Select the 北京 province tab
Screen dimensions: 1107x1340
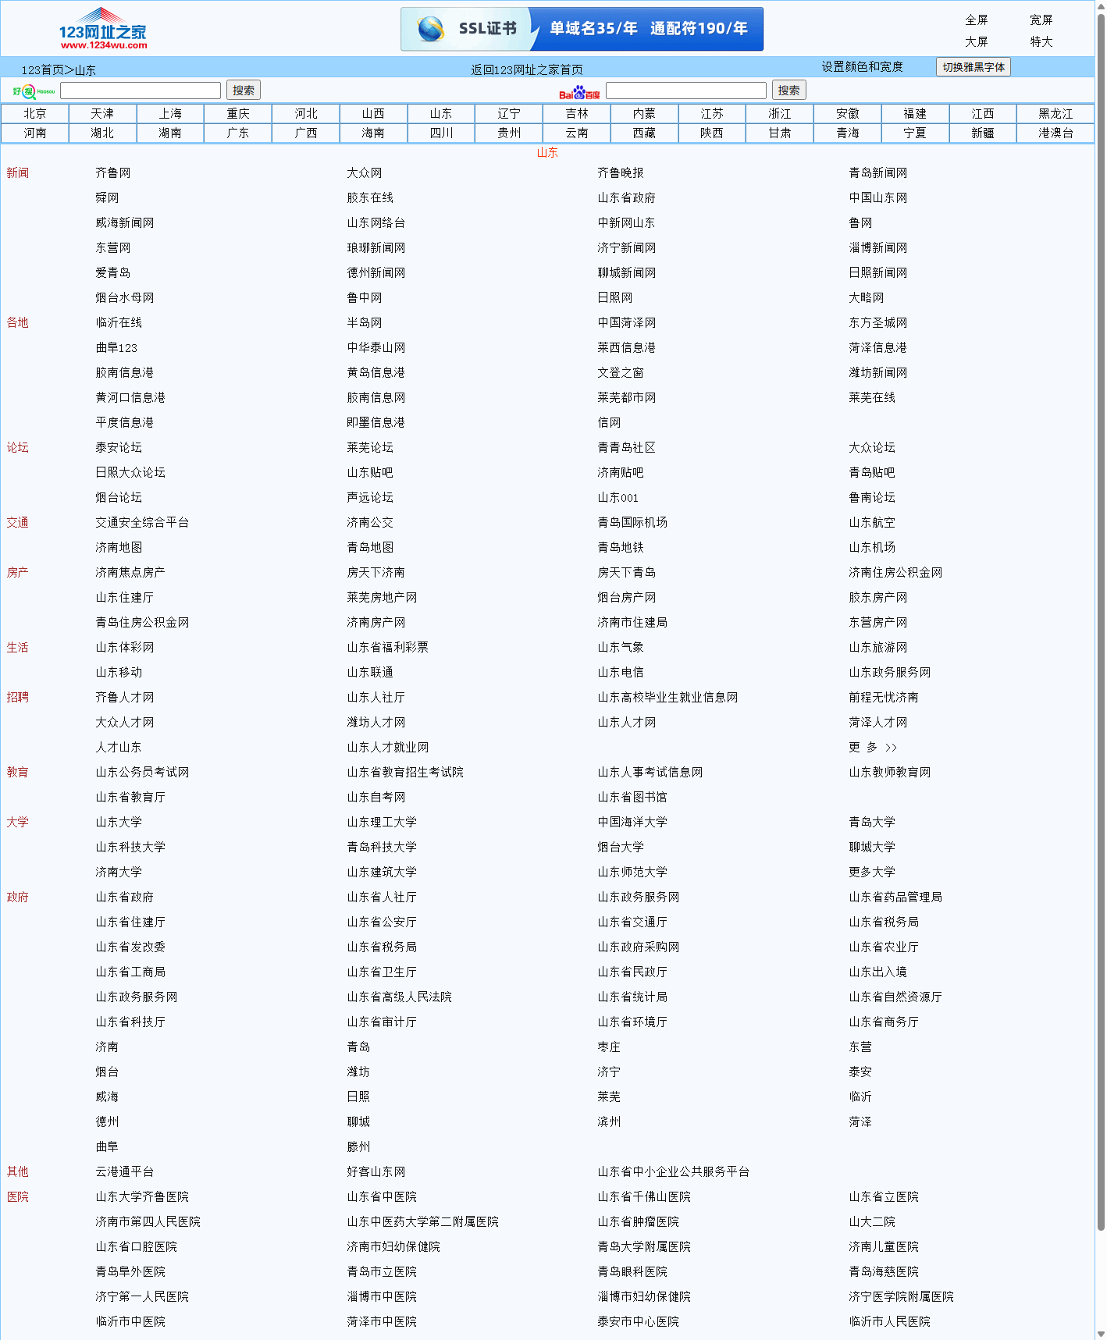pos(34,114)
